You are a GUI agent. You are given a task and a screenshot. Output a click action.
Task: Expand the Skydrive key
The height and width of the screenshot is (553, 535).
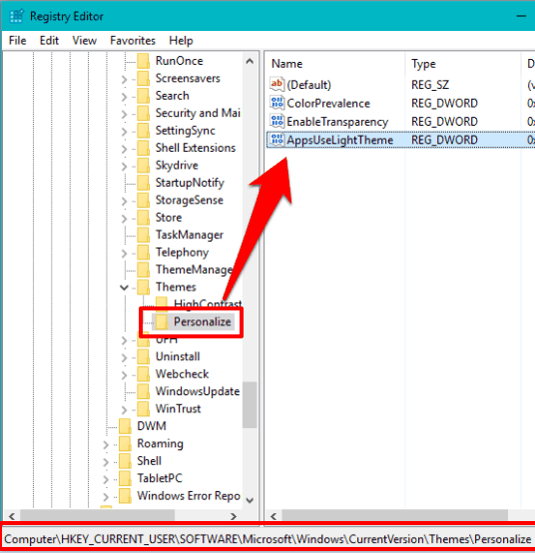coord(124,166)
